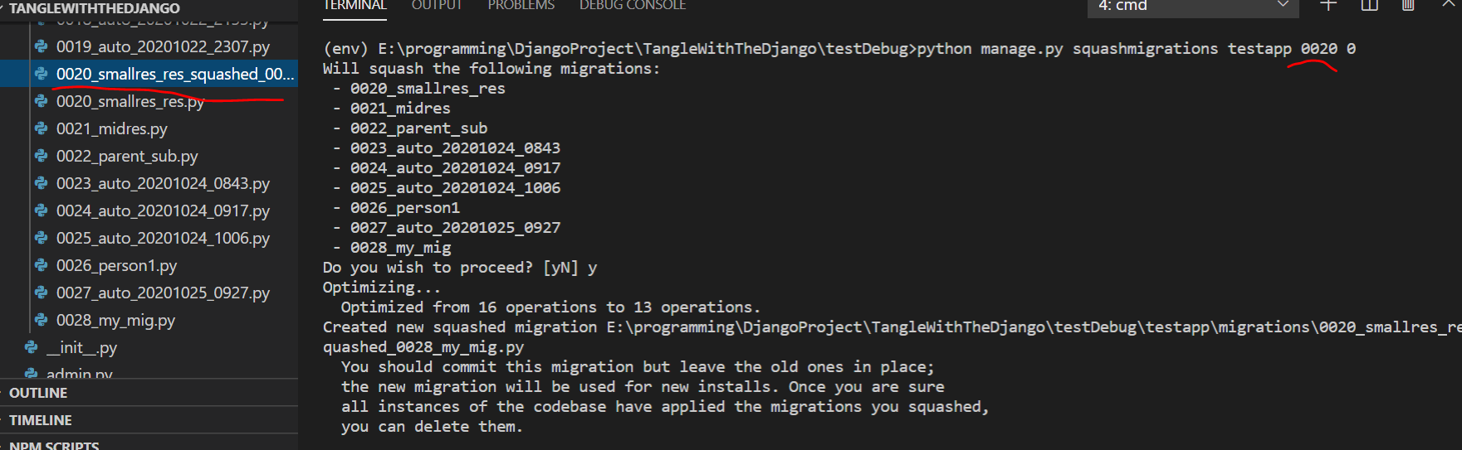Open the DEBUG CONSOLE tab
Screen dimensions: 1462x450
[633, 5]
